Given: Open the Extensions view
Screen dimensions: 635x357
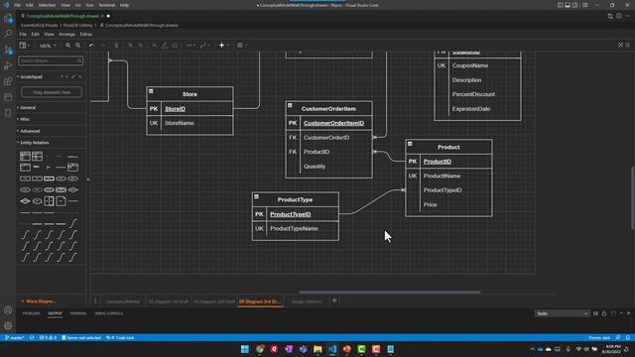Looking at the screenshot, I should tap(8, 81).
